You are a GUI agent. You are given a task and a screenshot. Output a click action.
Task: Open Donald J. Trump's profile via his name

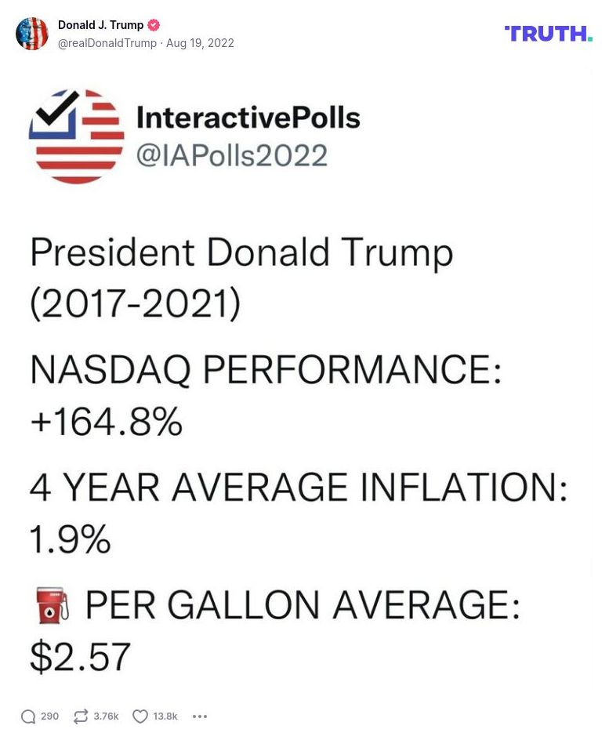(100, 24)
